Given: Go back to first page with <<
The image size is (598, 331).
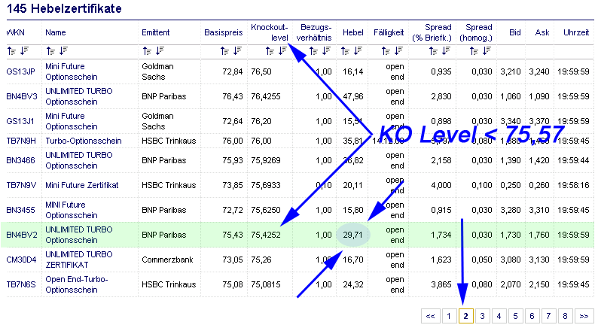Looking at the screenshot, I should [430, 316].
